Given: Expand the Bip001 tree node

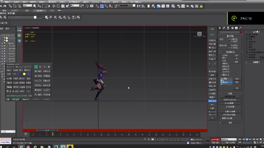Looking at the screenshot, I should click(x=2, y=44).
